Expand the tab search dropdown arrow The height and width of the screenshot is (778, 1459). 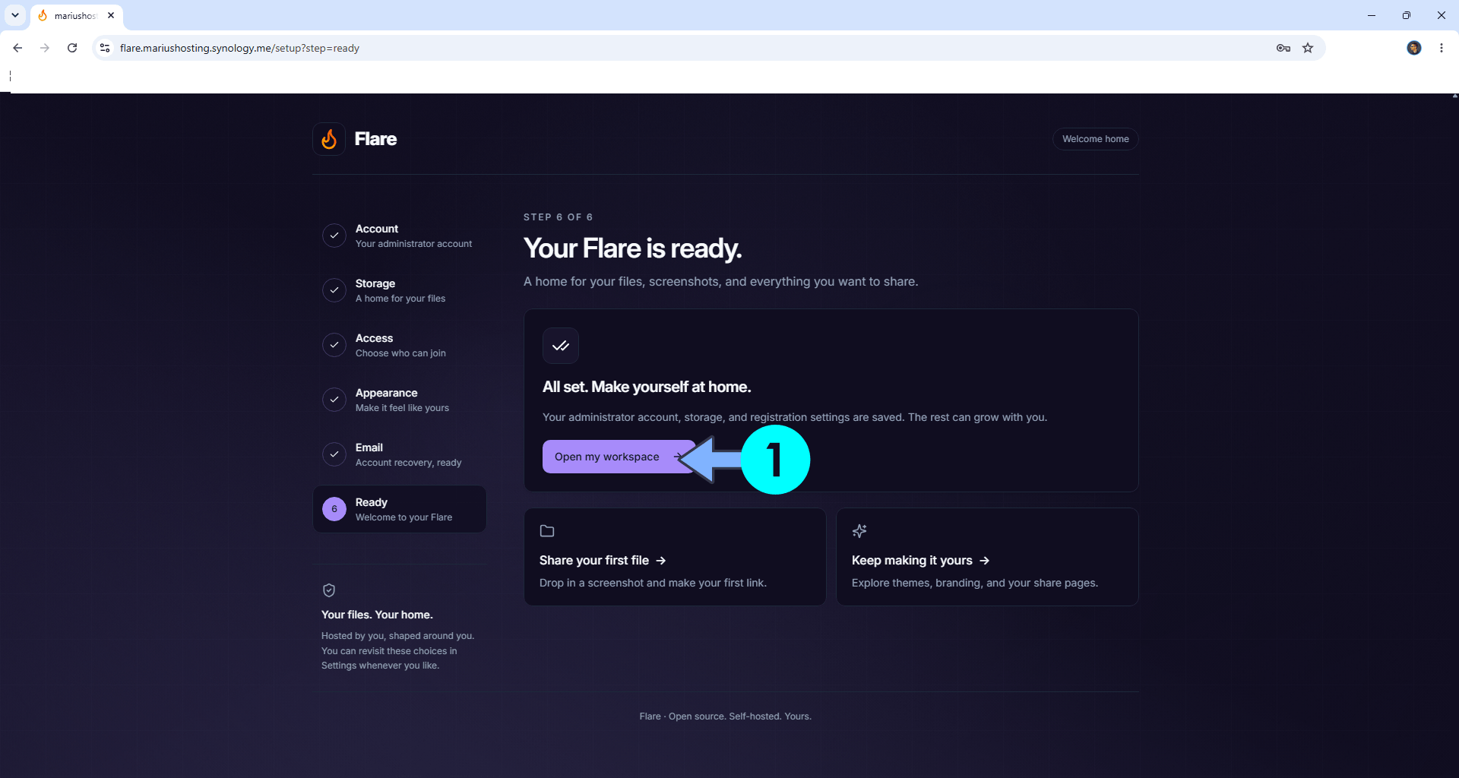pos(15,15)
